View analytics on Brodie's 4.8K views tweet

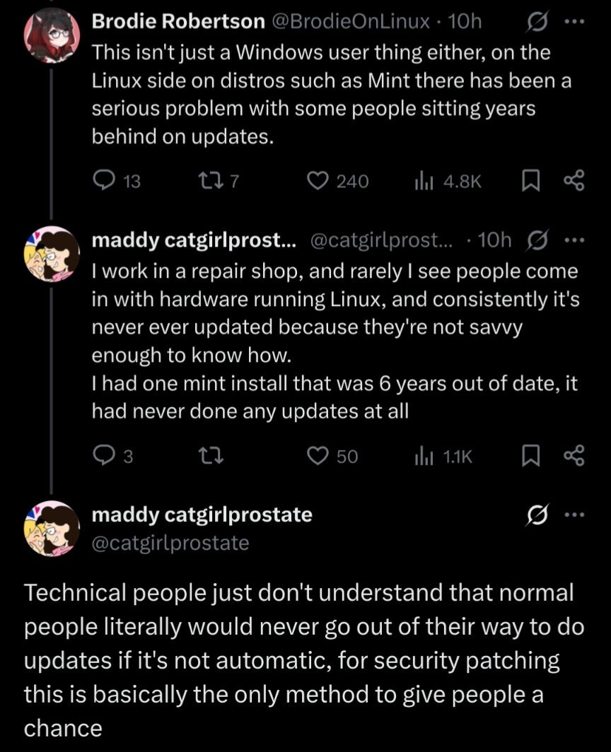[424, 182]
